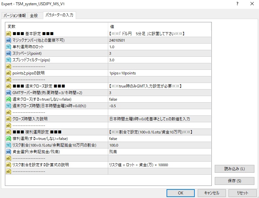Viewport: 259px width, 198px height.
Task: Click the リスク値 = ロット ÷ 資金(万) × 10000 cell
Action: click(x=160, y=165)
